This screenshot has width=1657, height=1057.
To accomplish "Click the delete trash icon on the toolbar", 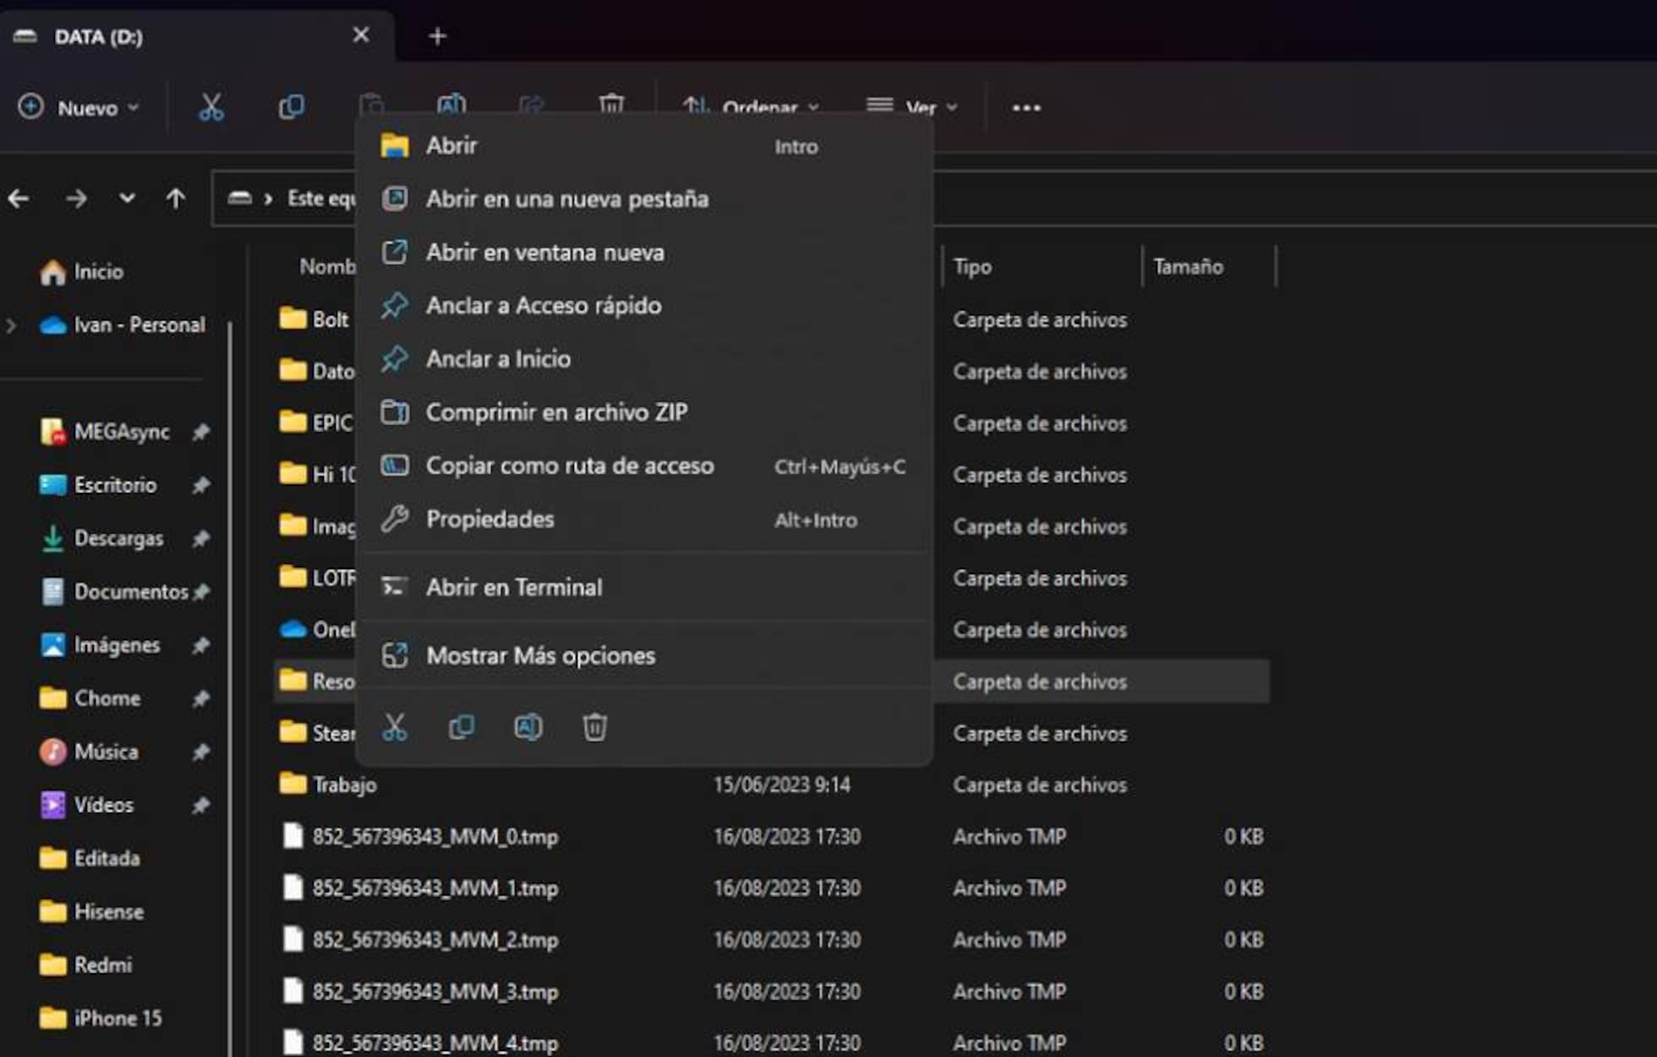I will 611,107.
